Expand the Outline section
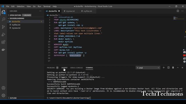Viewport: 186px width, 104px height. [26, 98]
